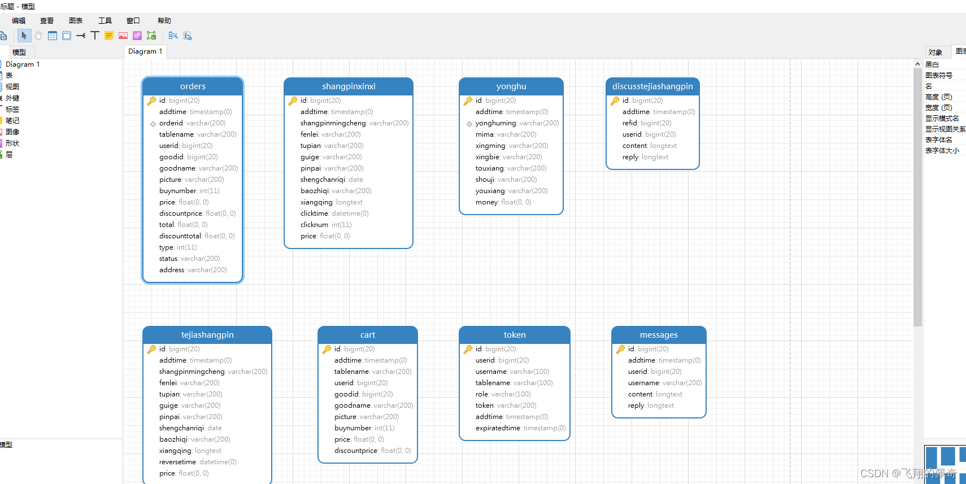The image size is (966, 484).
Task: Click diamond index icon beside orderid
Action: point(153,124)
